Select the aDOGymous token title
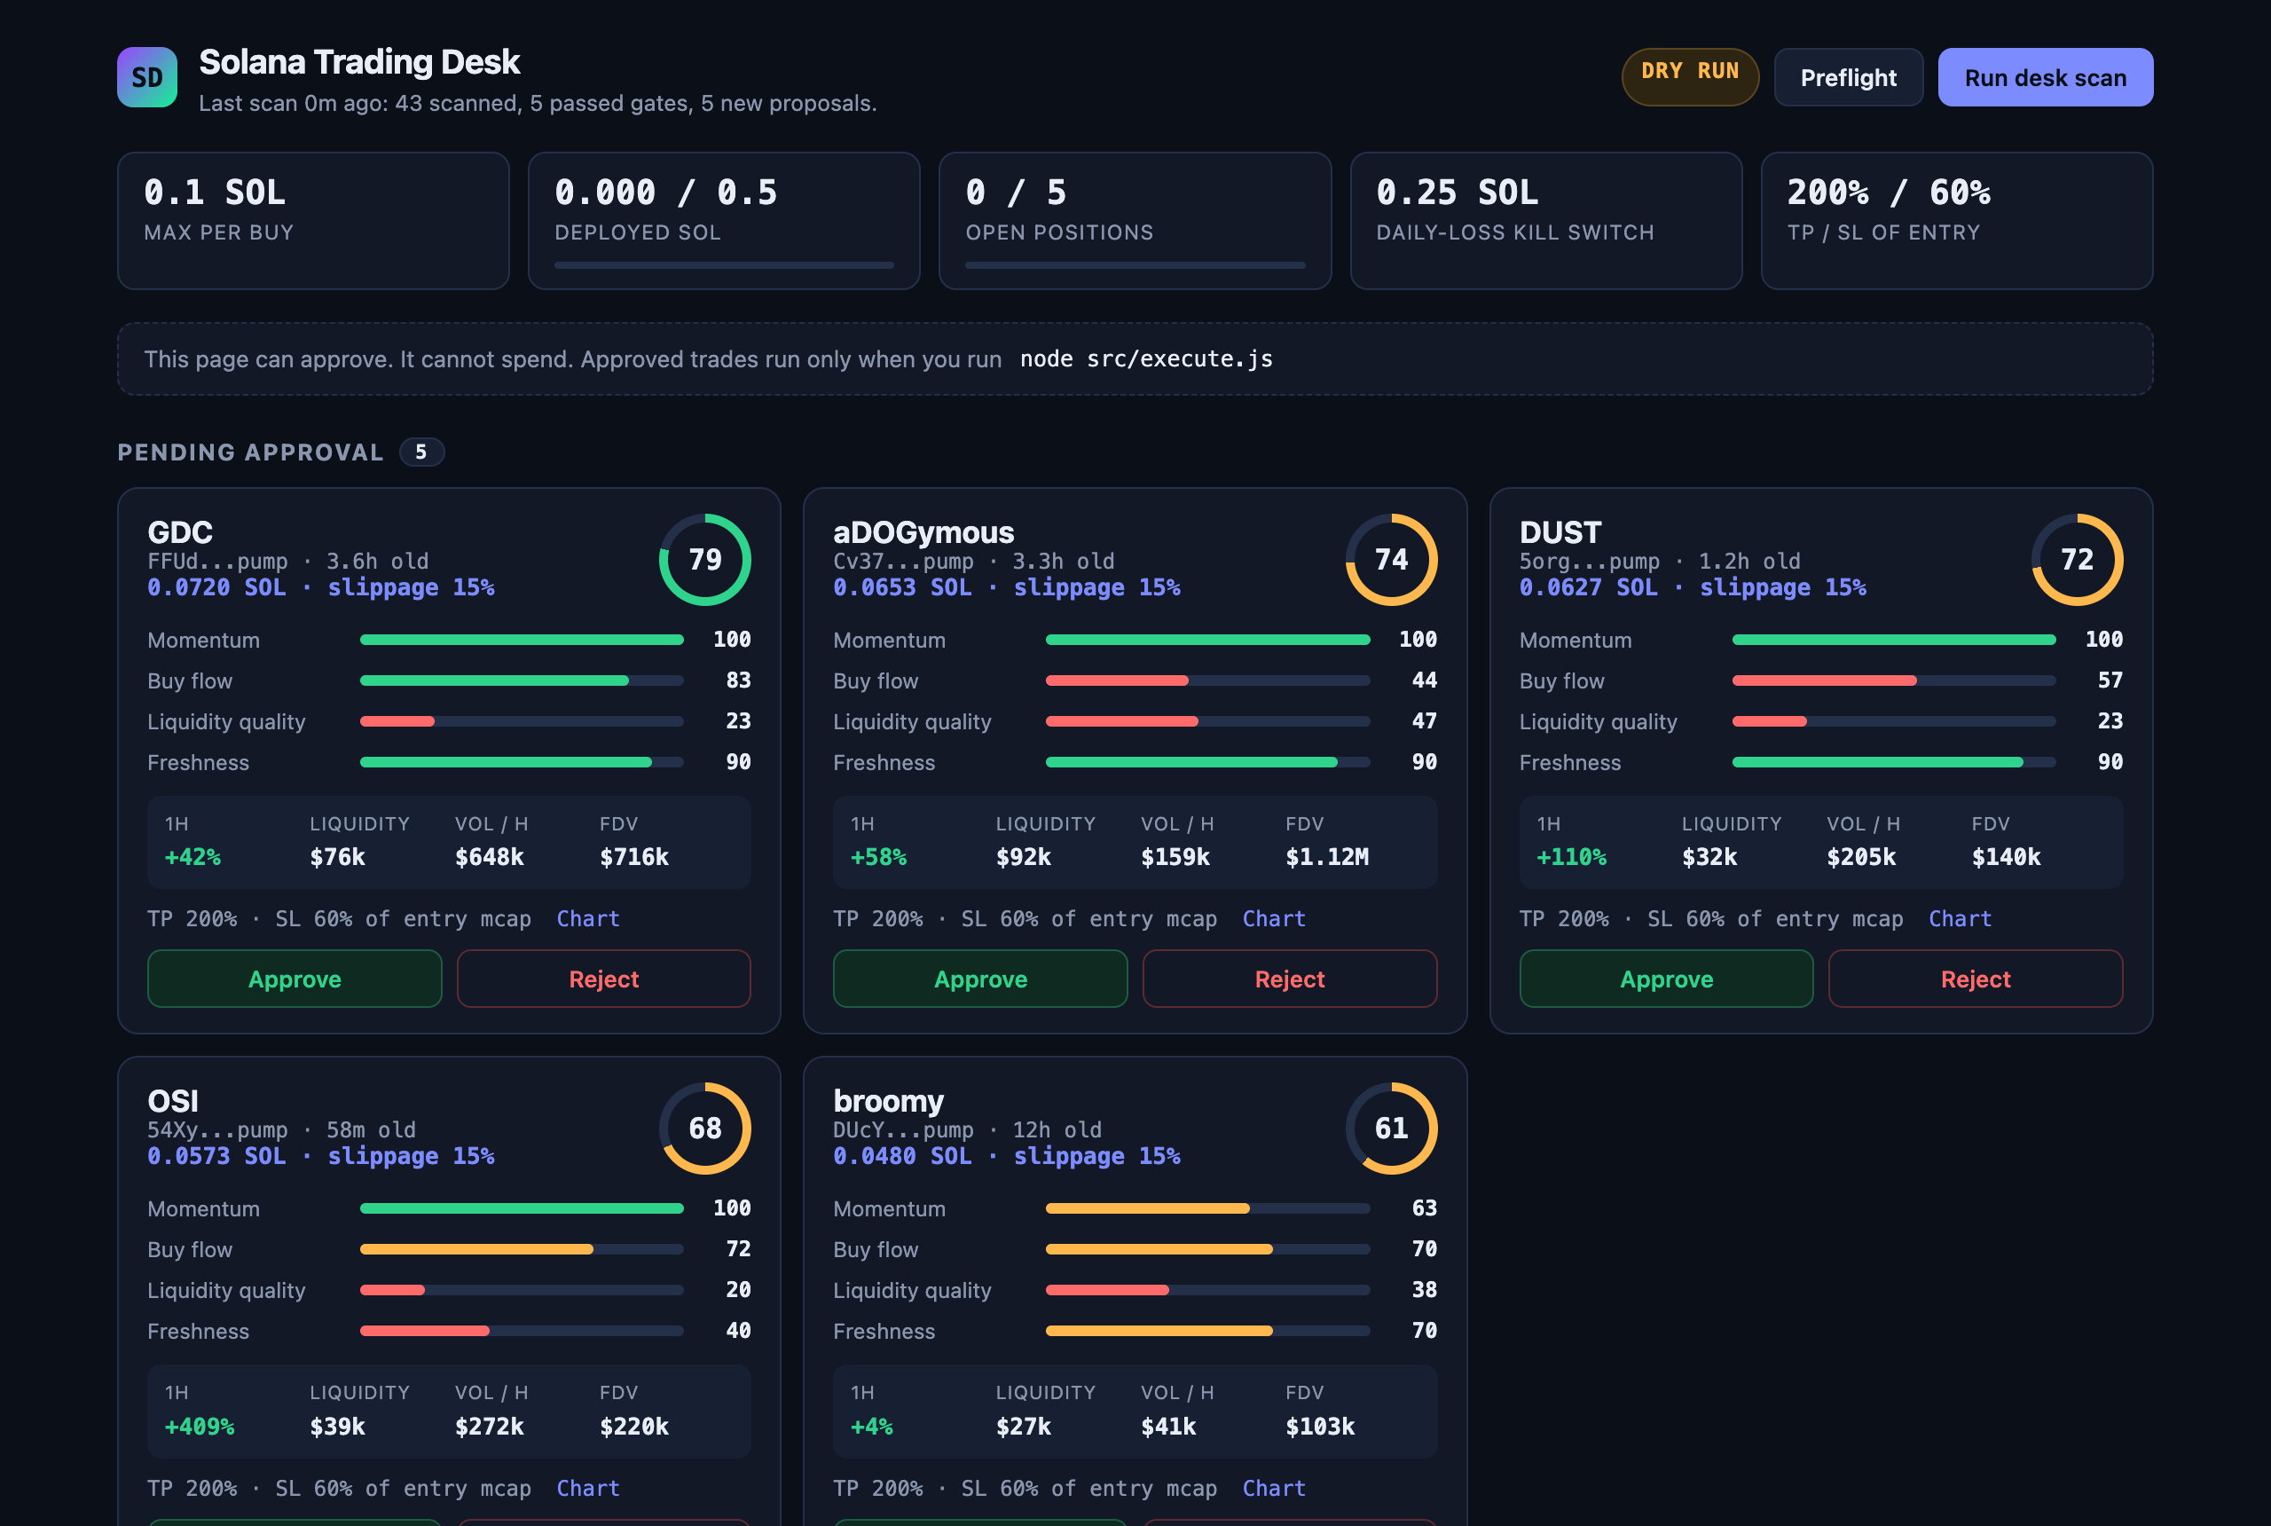This screenshot has width=2271, height=1526. (923, 532)
